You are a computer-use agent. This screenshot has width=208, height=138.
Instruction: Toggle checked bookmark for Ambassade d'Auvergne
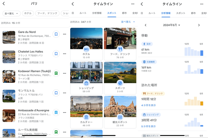[56, 113]
